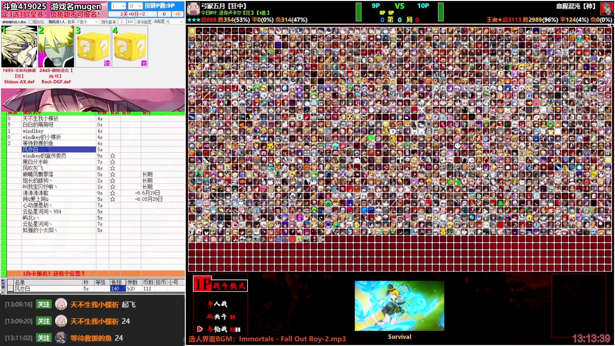615x346 pixels.
Task: Close the small side panel with X
Action: click(3, 292)
